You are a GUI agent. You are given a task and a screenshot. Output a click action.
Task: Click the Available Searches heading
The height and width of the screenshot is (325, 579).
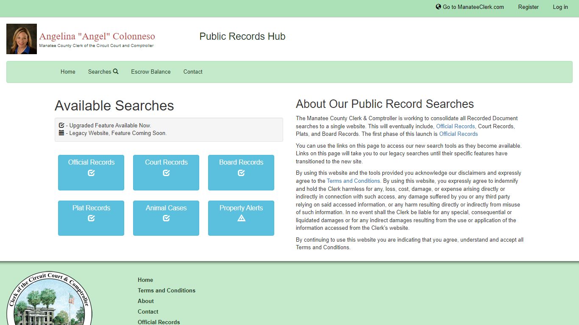click(x=114, y=106)
